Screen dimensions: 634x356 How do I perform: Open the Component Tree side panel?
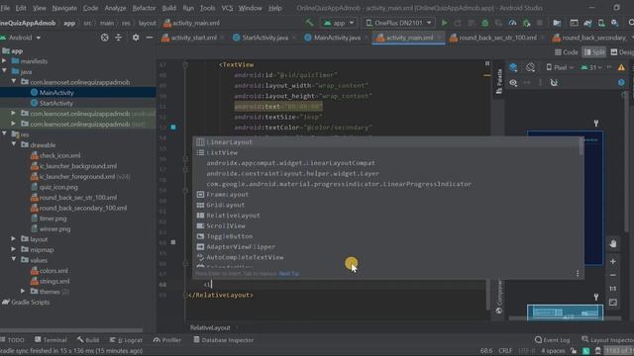tap(499, 297)
